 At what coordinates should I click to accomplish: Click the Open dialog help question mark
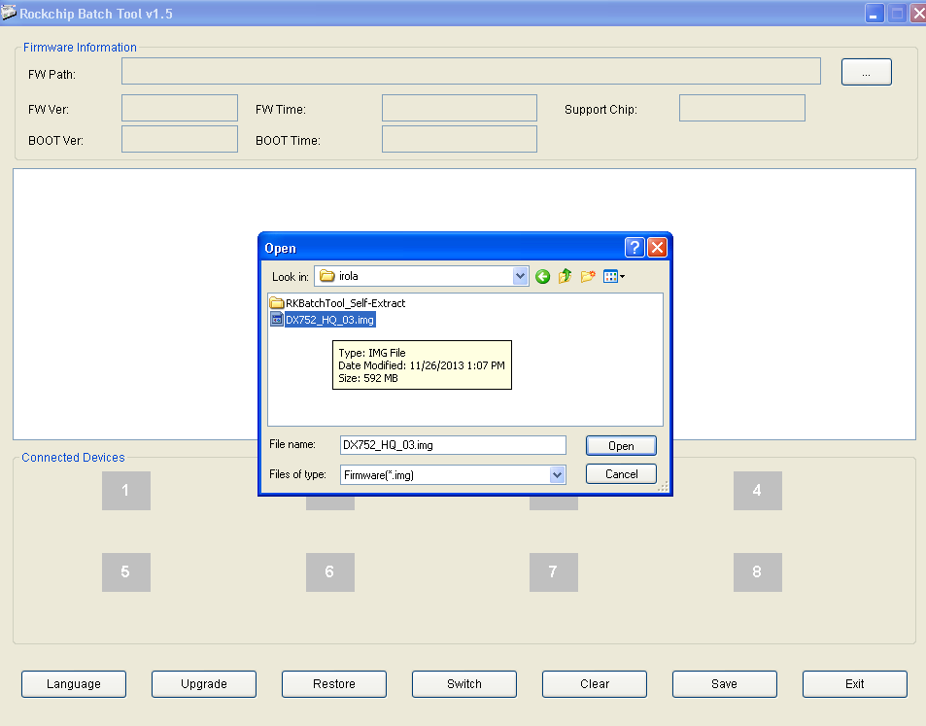[x=634, y=248]
